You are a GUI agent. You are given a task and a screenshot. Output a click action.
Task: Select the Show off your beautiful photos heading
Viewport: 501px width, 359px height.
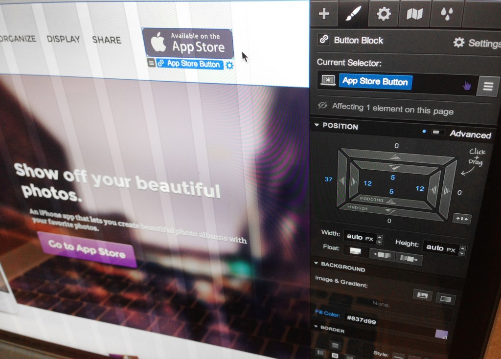click(x=116, y=182)
